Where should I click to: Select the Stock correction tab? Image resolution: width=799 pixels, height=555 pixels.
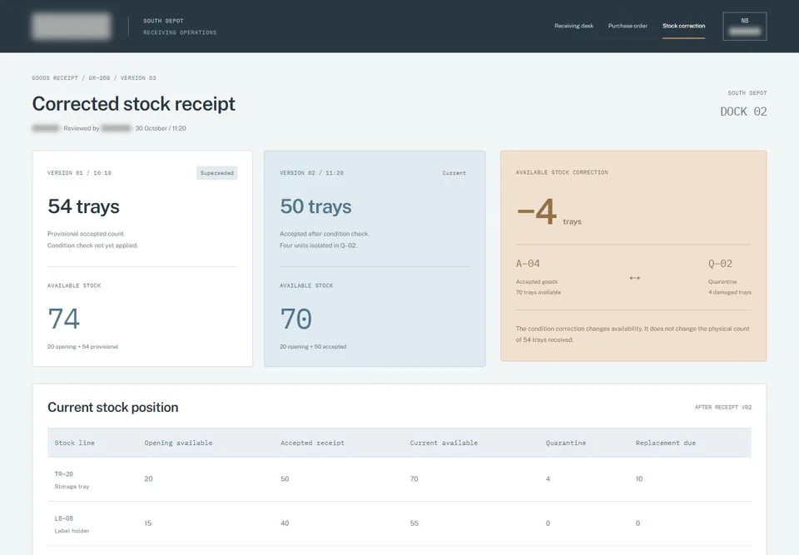point(684,26)
